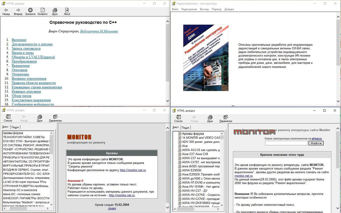This screenshot has height=213, width=341.
Task: Open the Библиотека М.Мошкова link
Action: (99, 31)
